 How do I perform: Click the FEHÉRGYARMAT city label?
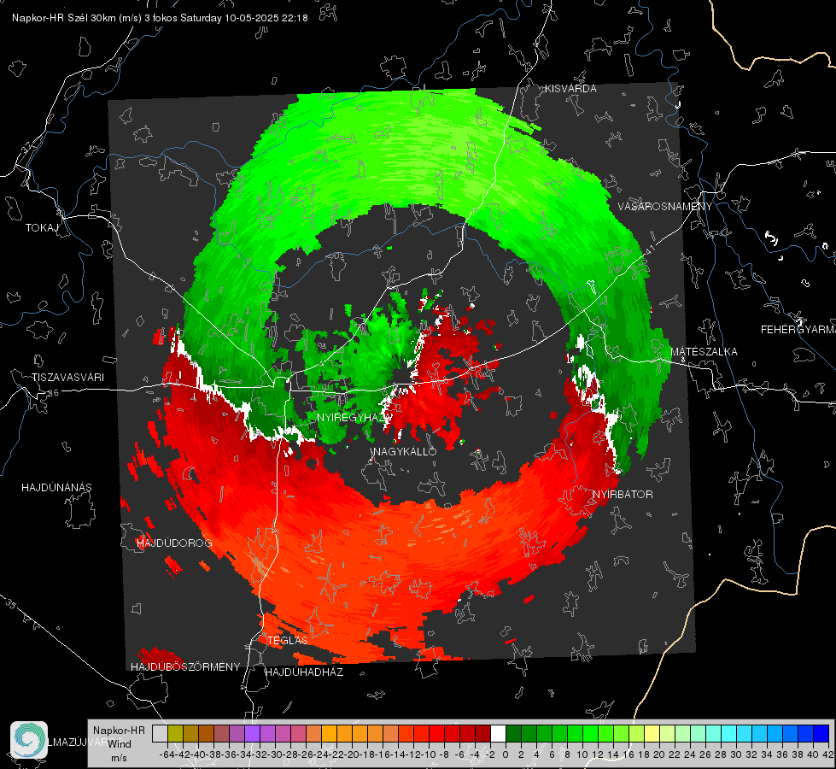798,329
